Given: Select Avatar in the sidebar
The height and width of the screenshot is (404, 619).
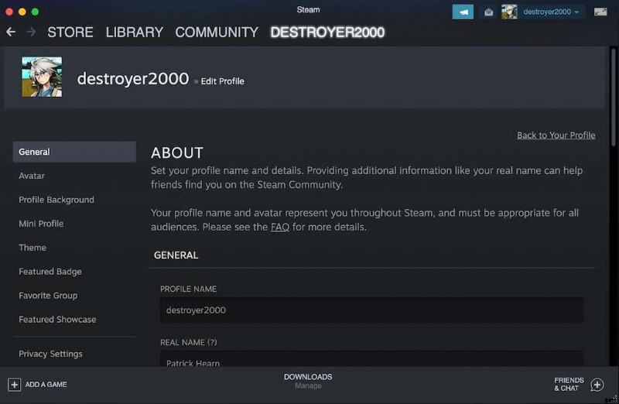Looking at the screenshot, I should [32, 176].
